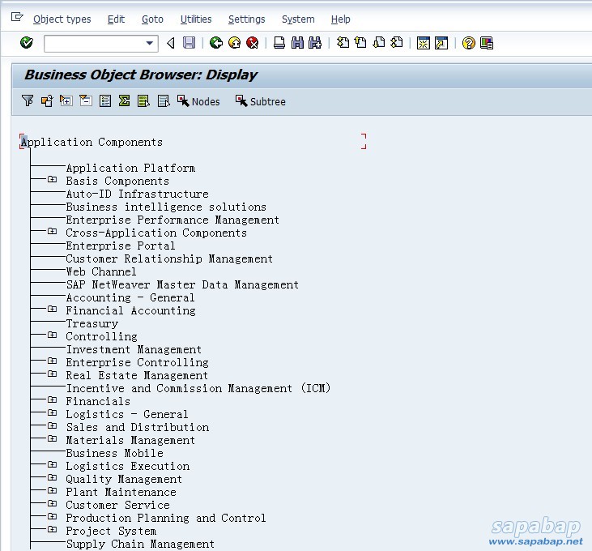
Task: Open Help with the question mark icon
Action: tap(469, 43)
